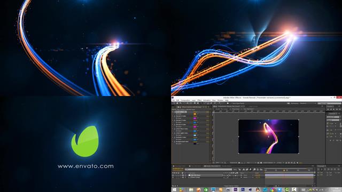The height and width of the screenshot is (192, 342).
Task: Open the Composition menu in the menu bar
Action: tap(185, 100)
